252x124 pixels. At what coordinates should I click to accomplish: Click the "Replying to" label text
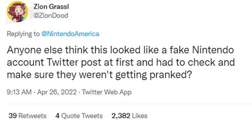point(24,34)
